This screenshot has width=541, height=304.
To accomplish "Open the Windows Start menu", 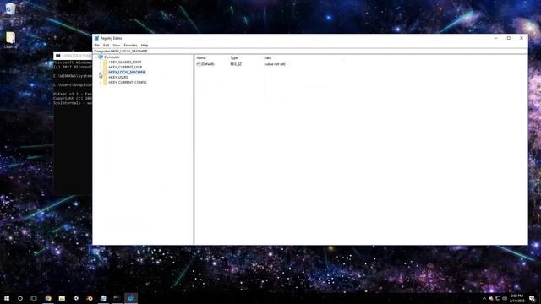I will click(x=7, y=298).
